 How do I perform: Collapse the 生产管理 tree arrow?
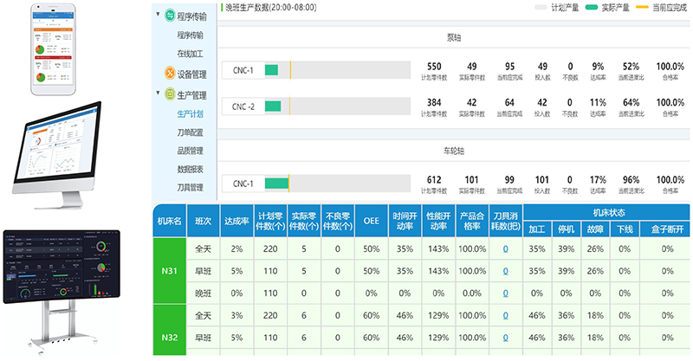pos(158,93)
